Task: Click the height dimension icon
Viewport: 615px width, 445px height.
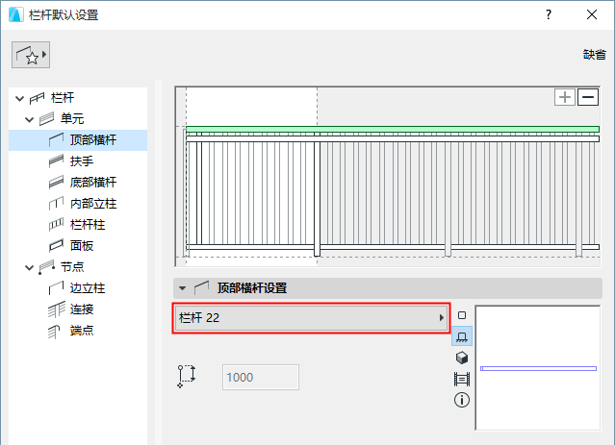Action: point(187,377)
